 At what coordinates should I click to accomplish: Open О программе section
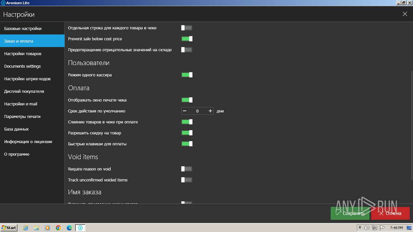click(32, 154)
